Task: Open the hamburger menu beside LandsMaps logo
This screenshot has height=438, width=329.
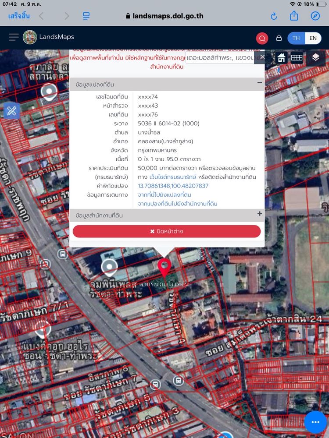Action: pos(13,37)
